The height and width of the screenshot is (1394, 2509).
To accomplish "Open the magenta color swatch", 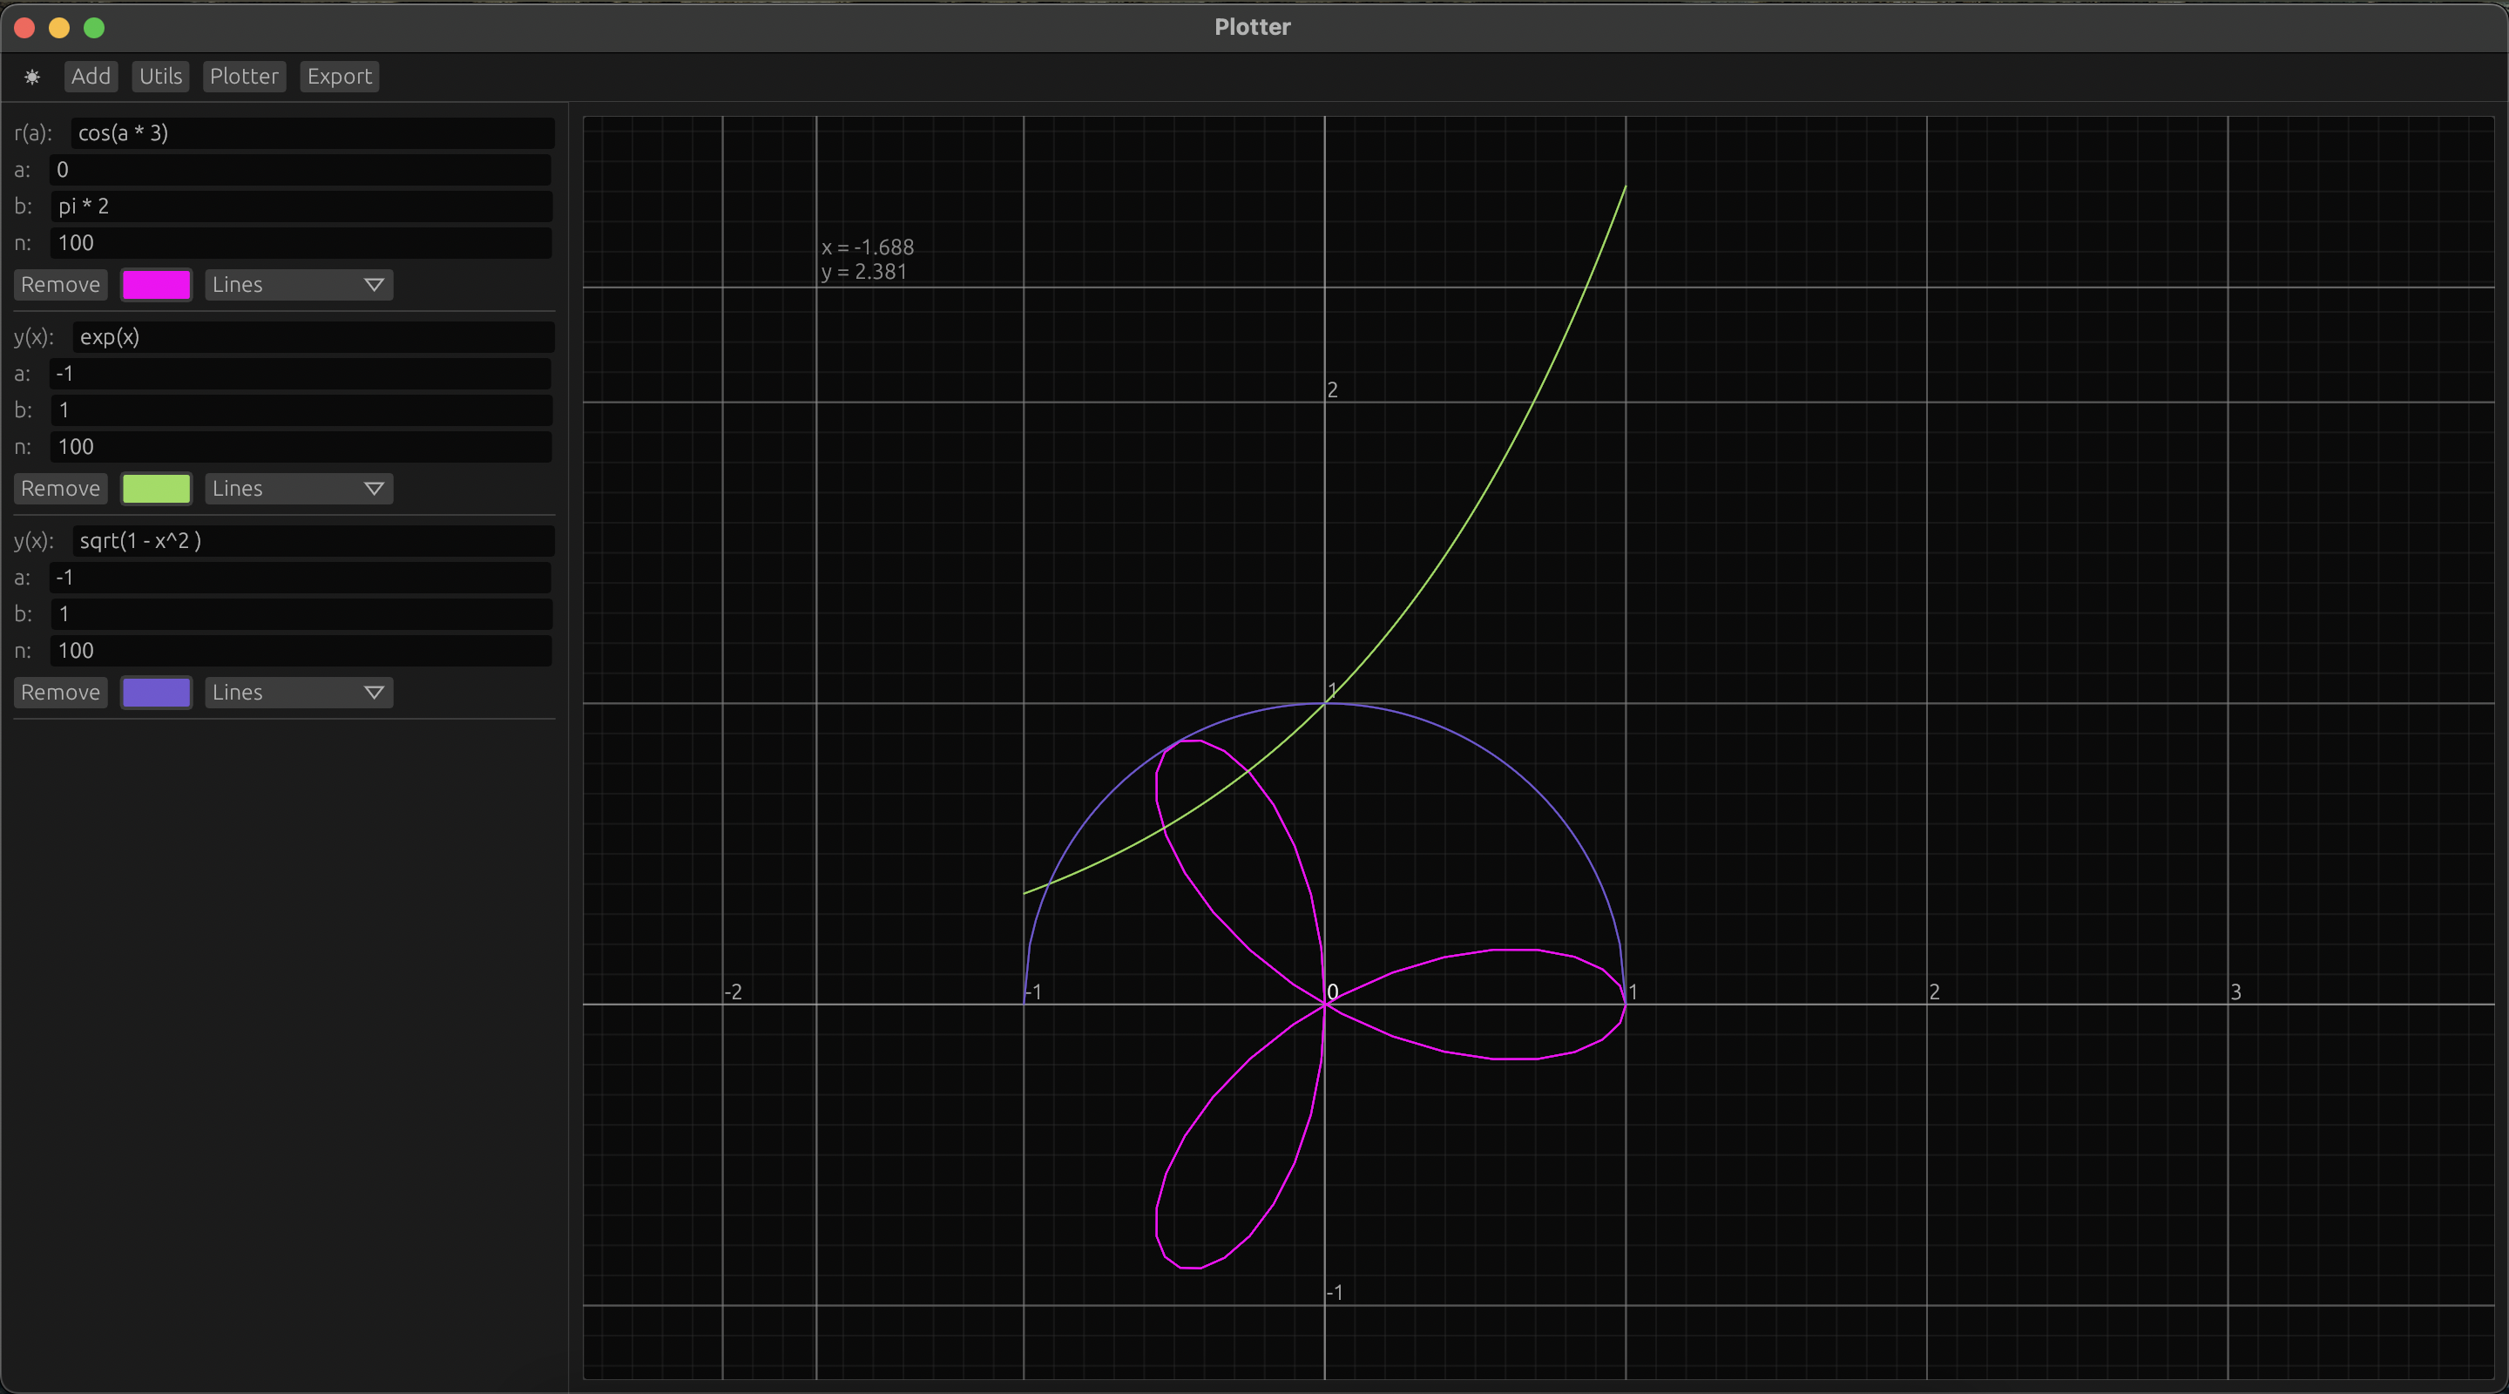I will 156,284.
